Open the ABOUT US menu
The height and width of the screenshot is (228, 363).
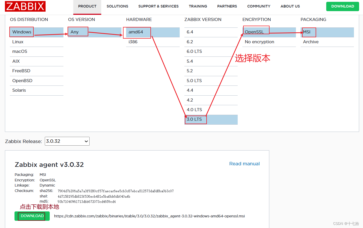pyautogui.click(x=290, y=6)
